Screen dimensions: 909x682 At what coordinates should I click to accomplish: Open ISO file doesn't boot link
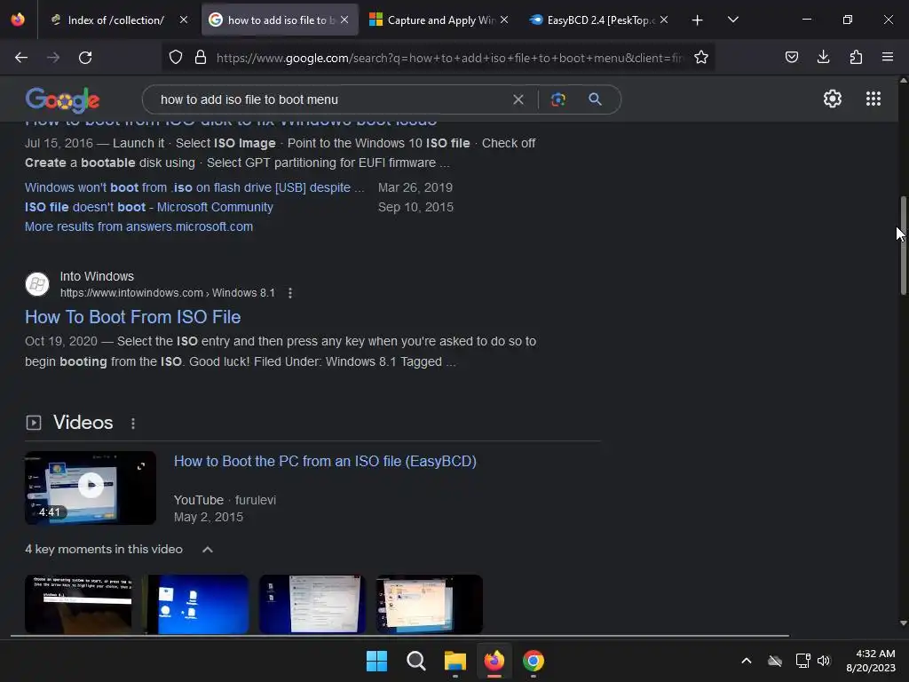[149, 207]
